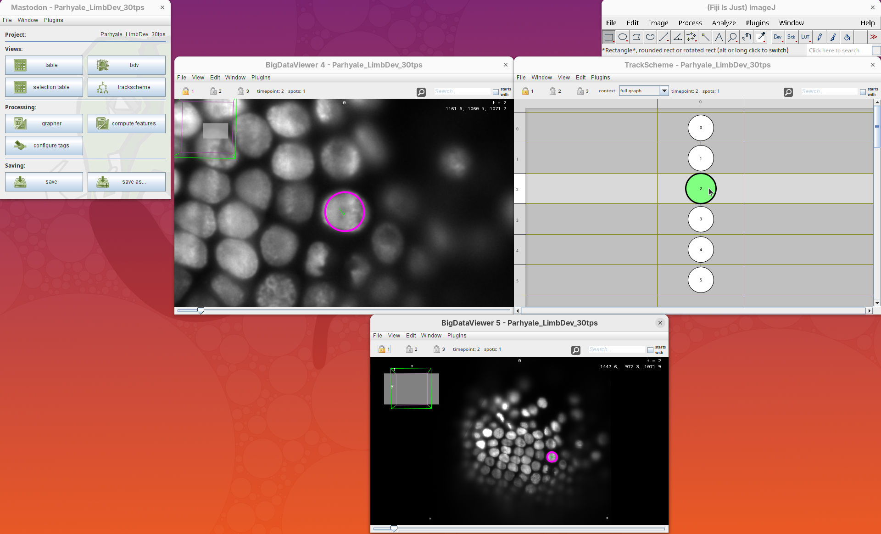The width and height of the screenshot is (881, 534).
Task: Open the LUT dropdown menu in ImageJ
Action: pyautogui.click(x=805, y=37)
